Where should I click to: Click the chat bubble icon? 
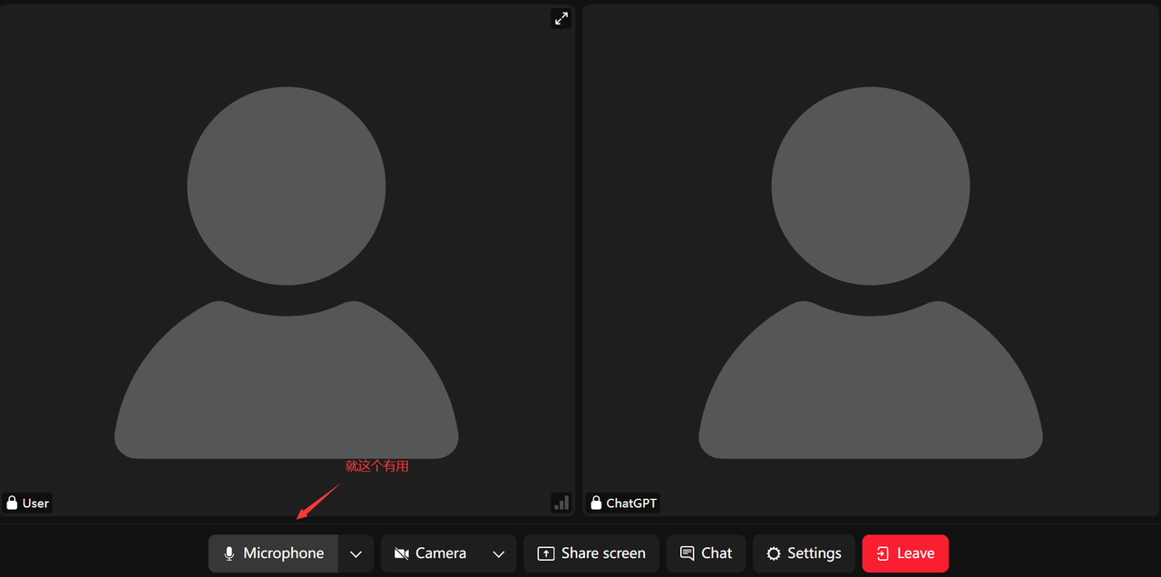(688, 553)
